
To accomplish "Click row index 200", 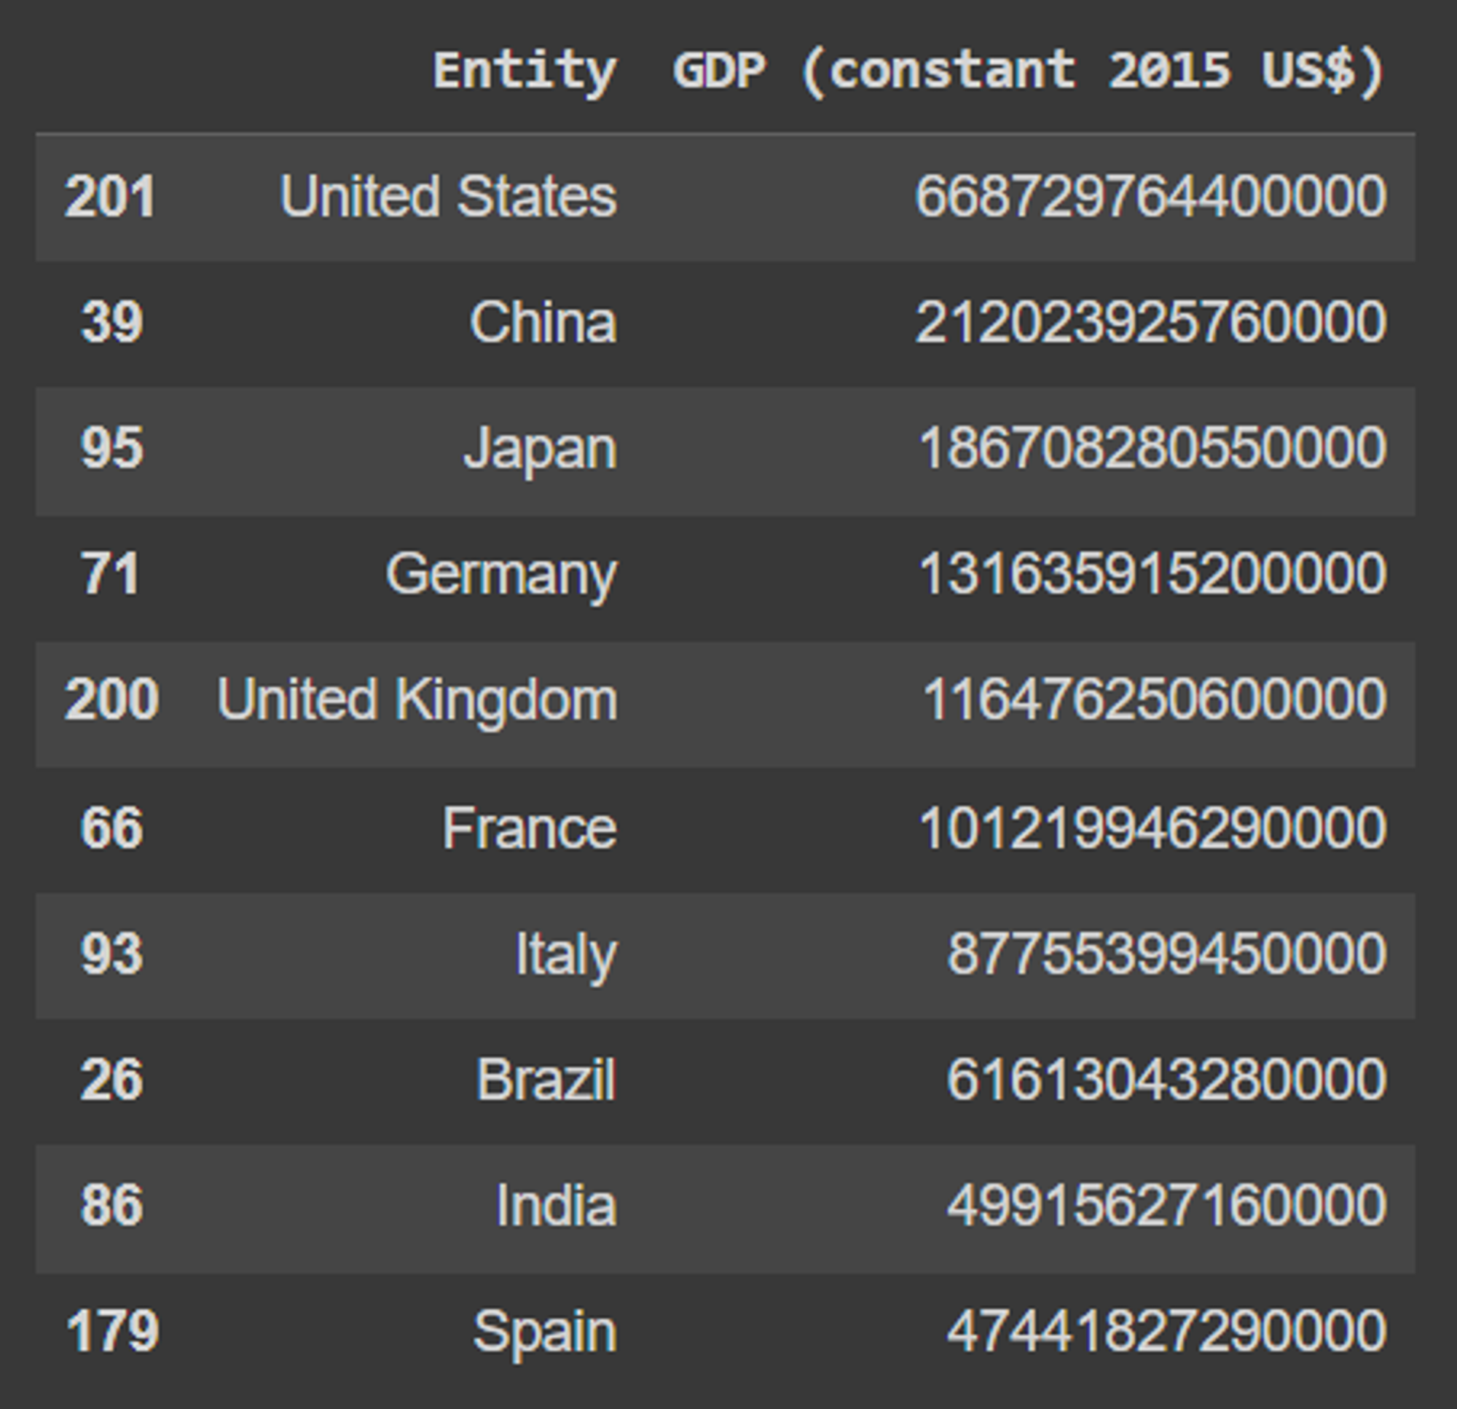I will click(x=111, y=700).
